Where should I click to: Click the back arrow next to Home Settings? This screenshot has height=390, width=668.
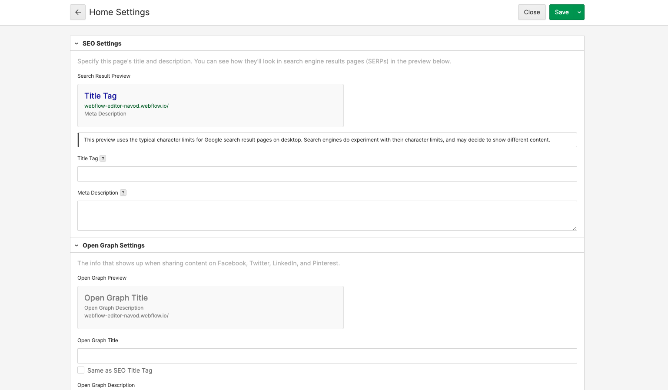[x=78, y=12]
